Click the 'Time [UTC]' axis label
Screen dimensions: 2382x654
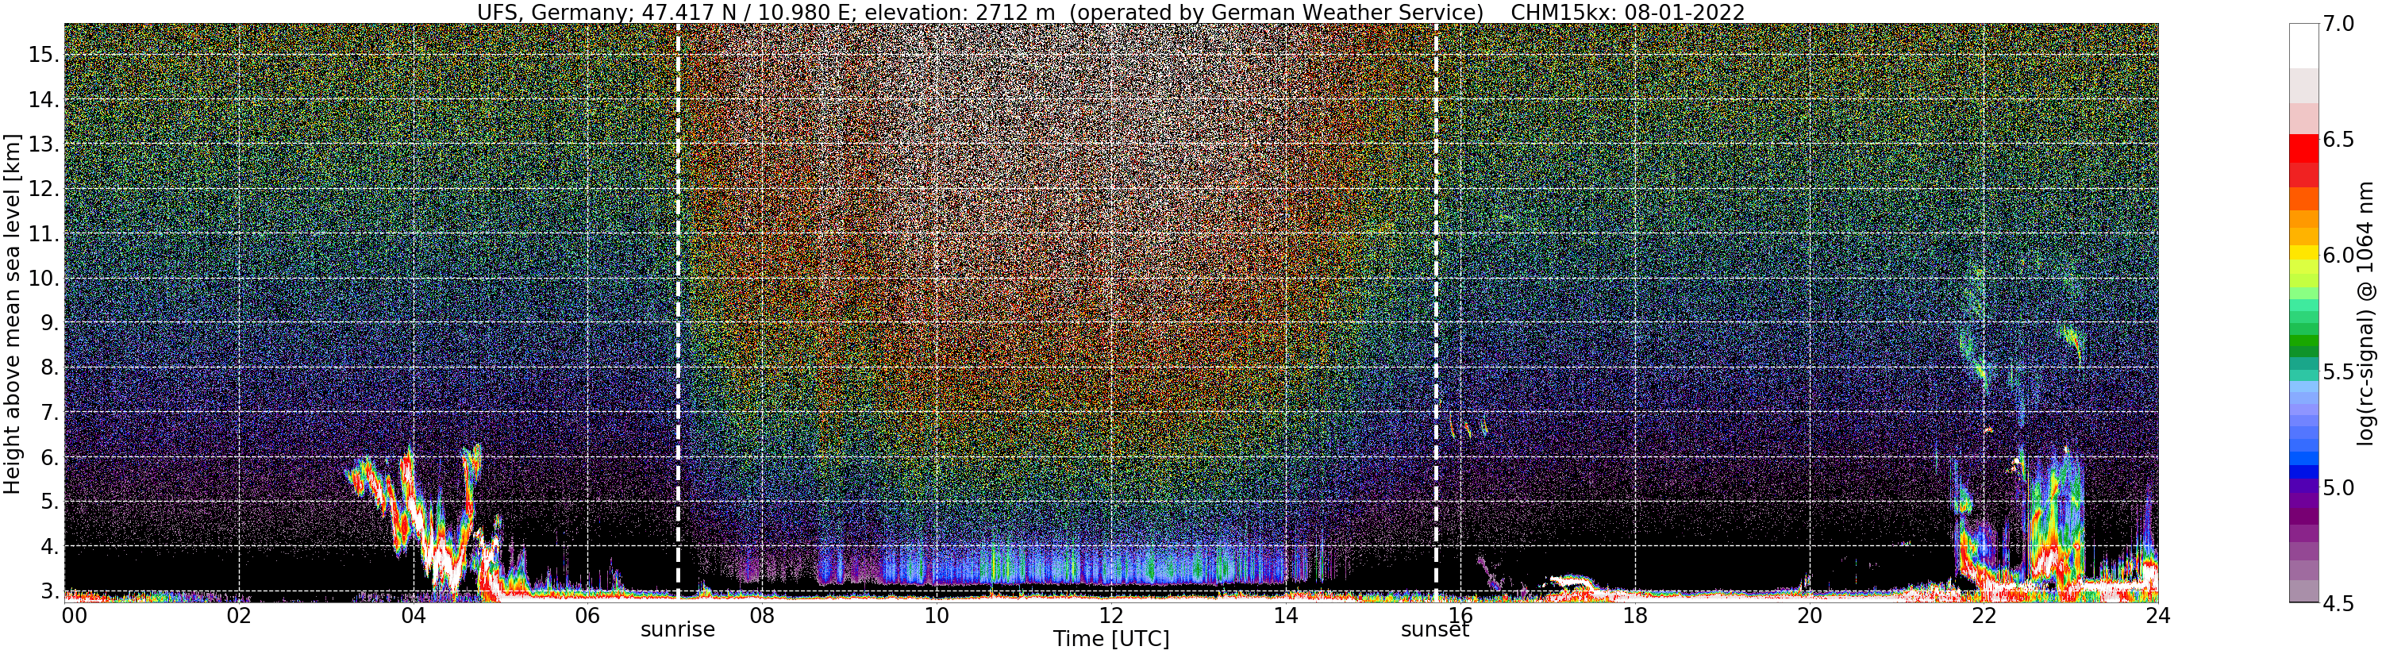point(1110,639)
